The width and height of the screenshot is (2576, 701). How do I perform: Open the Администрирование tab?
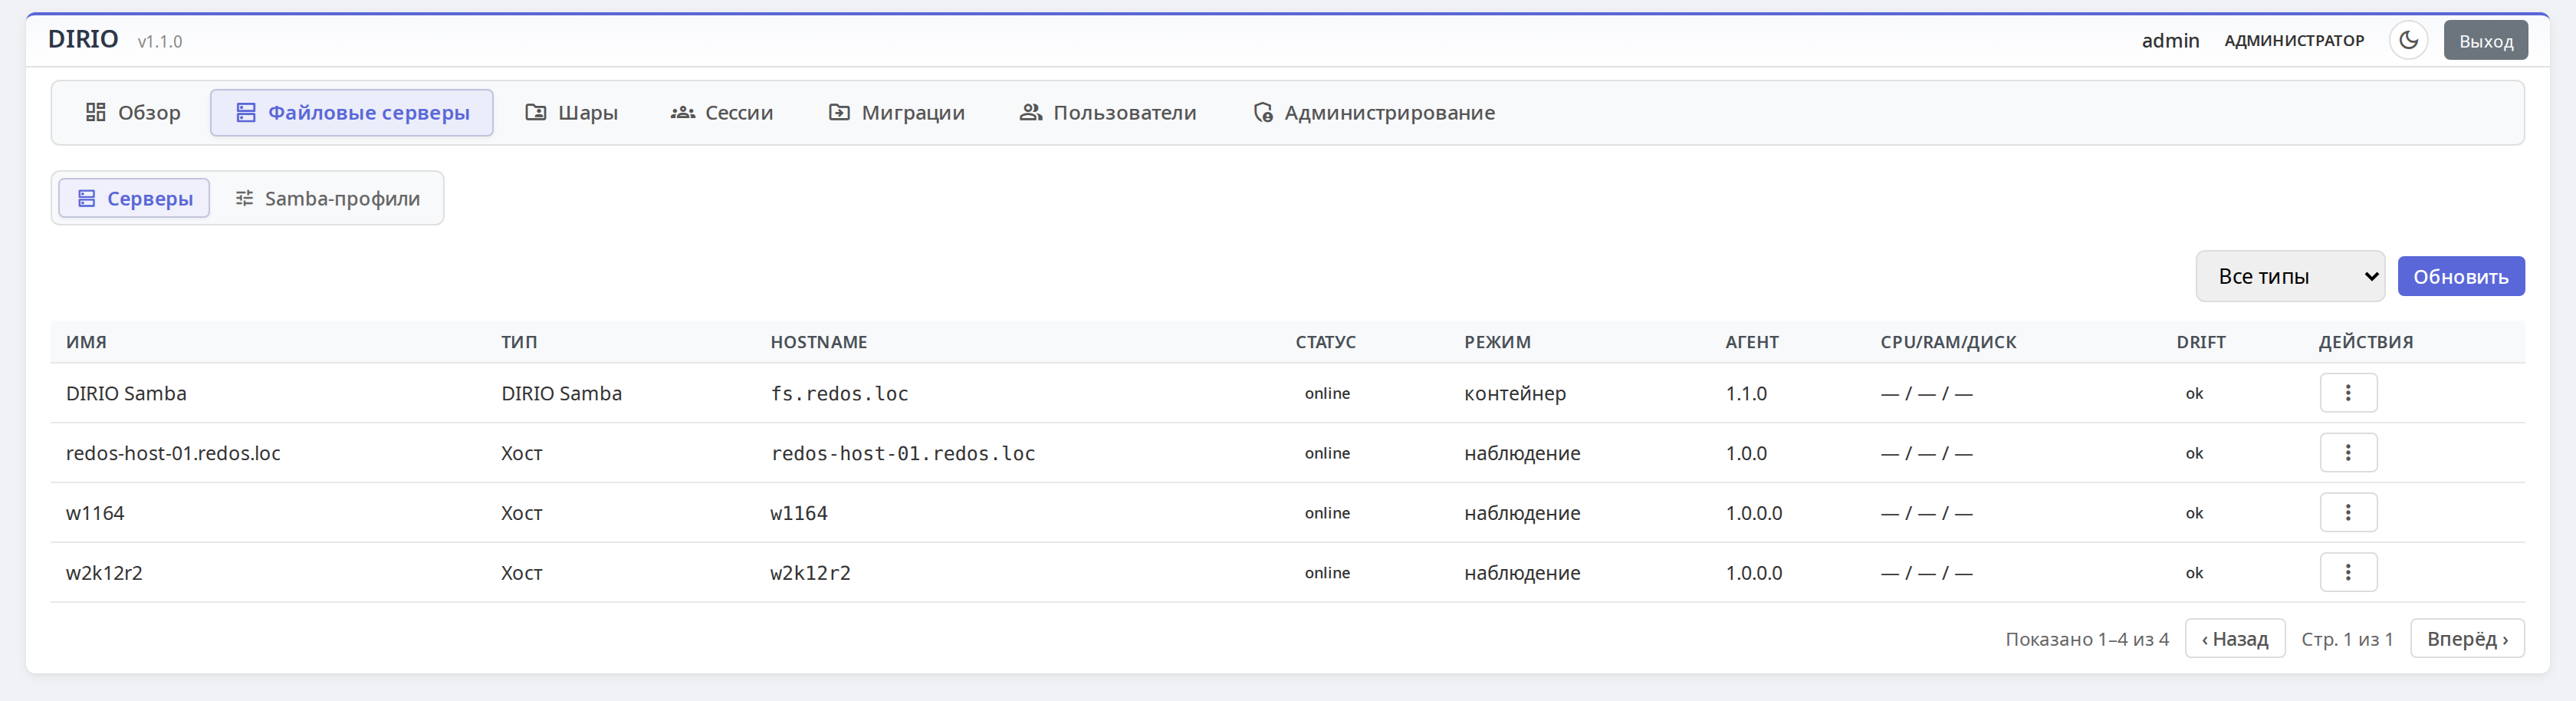coord(1374,112)
